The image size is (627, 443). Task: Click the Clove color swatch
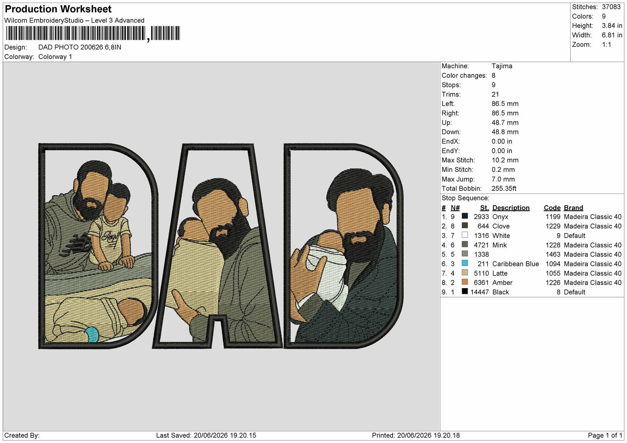pyautogui.click(x=465, y=226)
